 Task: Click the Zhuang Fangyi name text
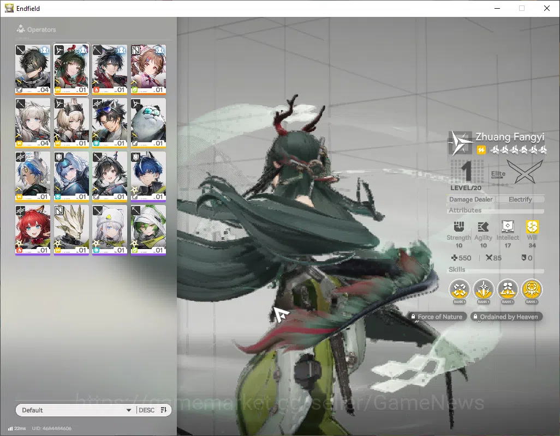click(510, 137)
